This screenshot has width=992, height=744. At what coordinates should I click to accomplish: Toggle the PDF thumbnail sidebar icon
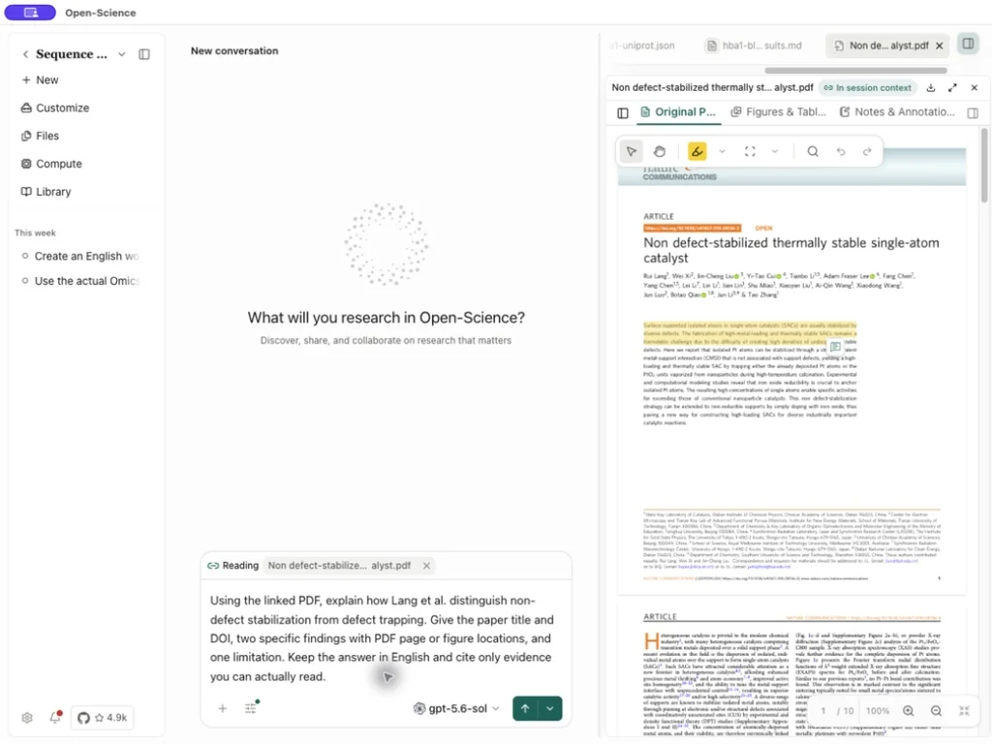623,113
